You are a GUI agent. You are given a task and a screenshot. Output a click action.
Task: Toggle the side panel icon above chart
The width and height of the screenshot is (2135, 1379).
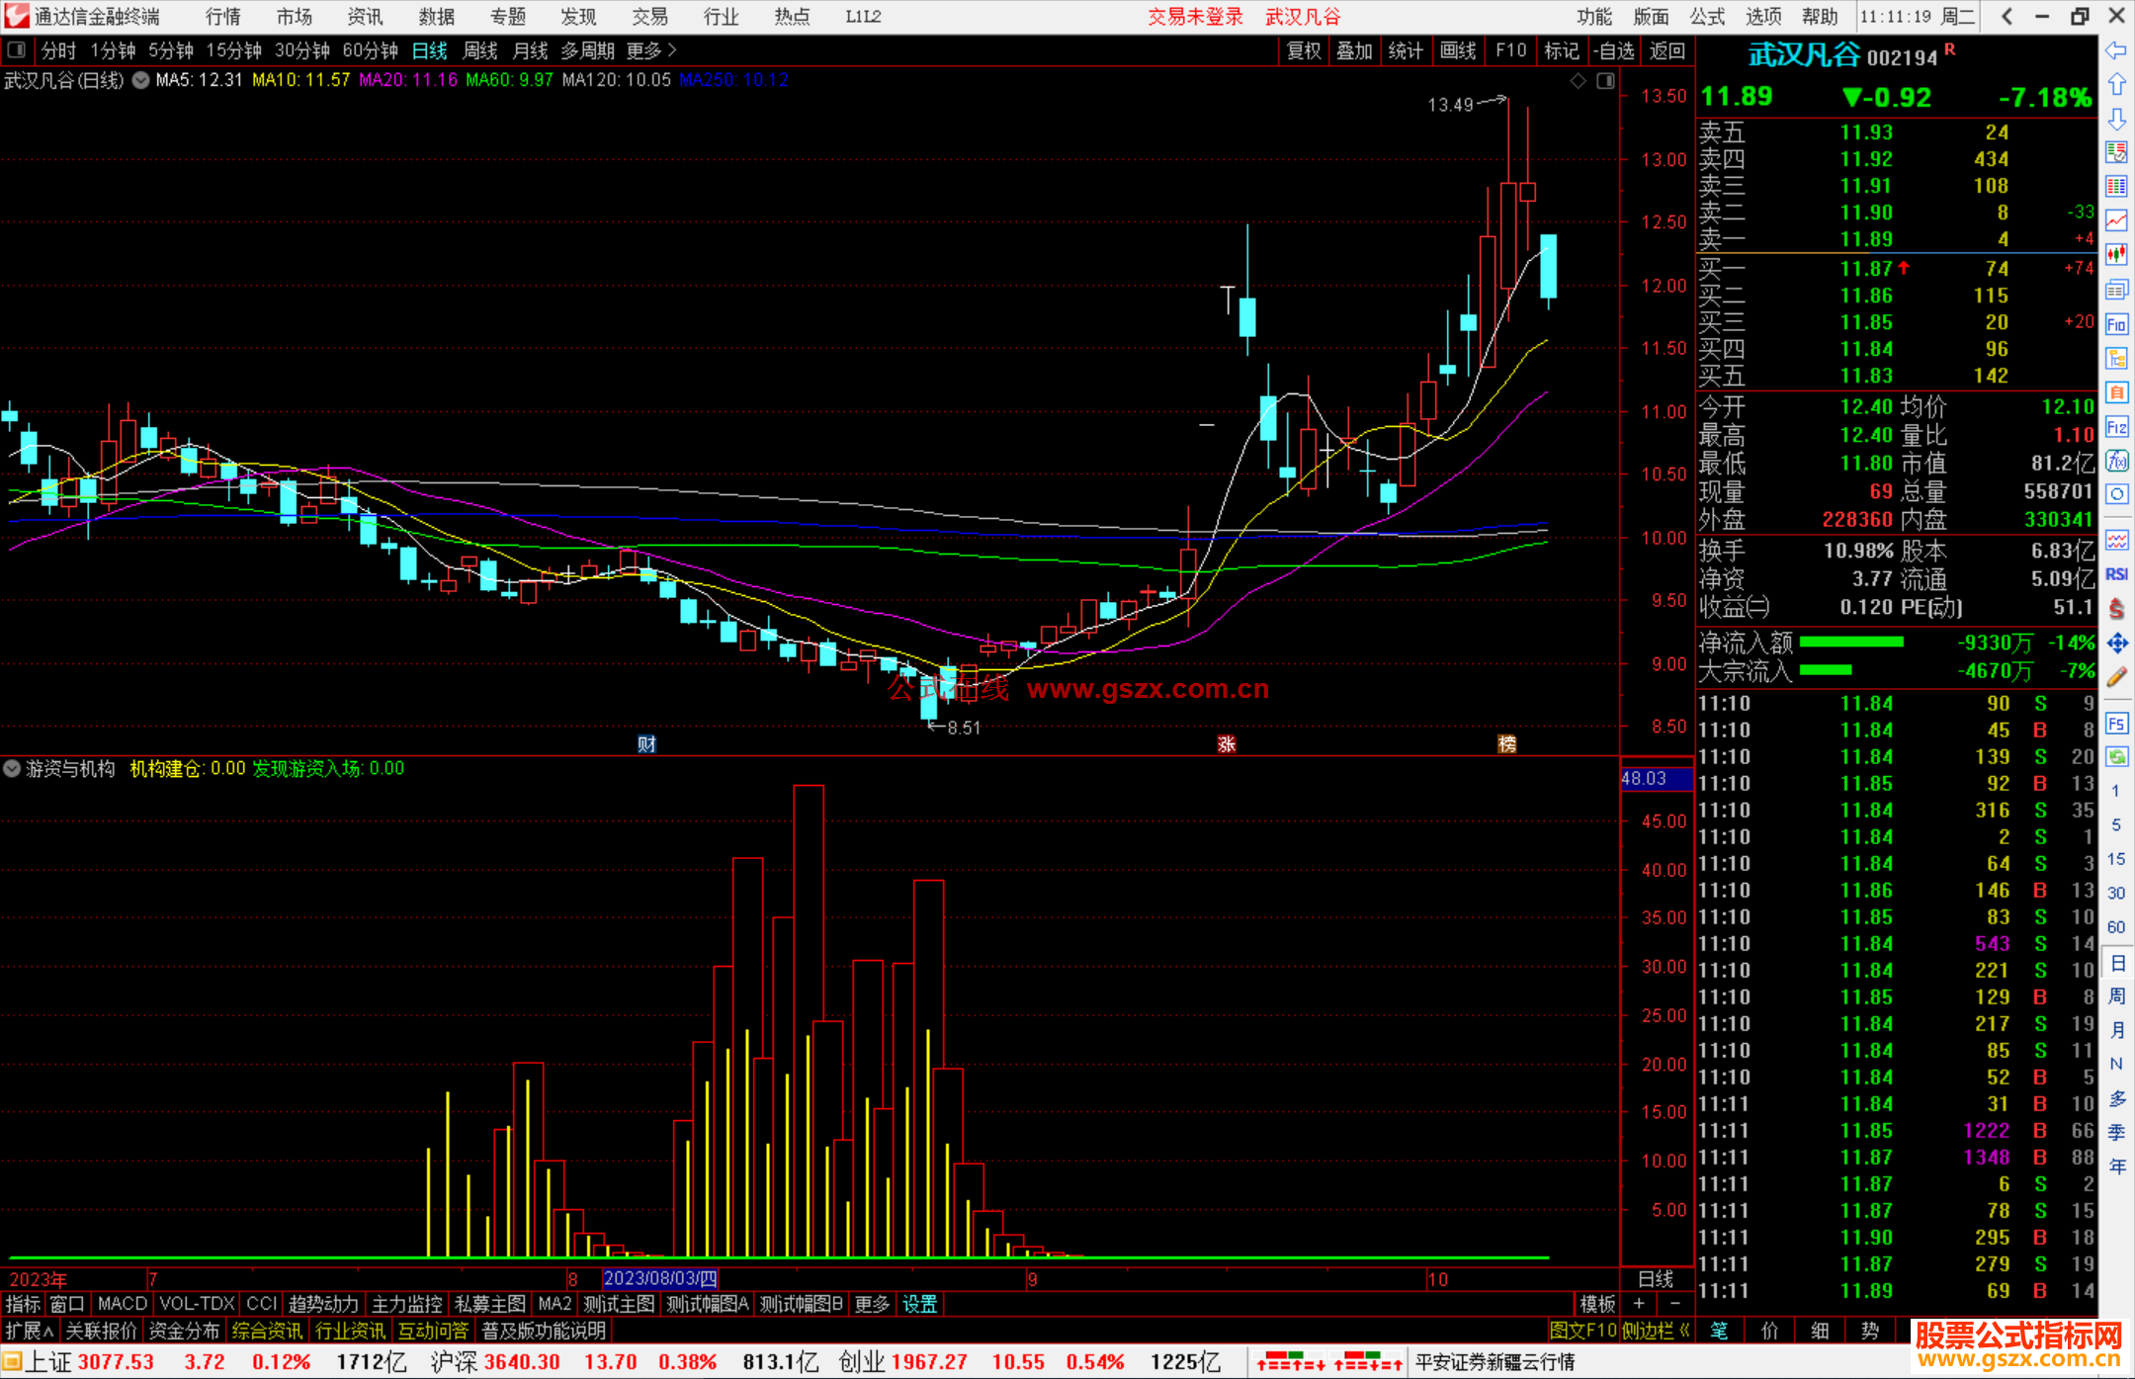(x=1606, y=81)
